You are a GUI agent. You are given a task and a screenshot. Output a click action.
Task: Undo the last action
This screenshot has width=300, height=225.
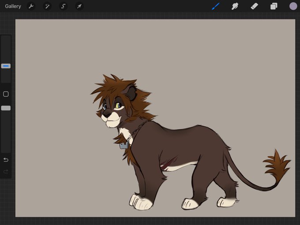6,160
